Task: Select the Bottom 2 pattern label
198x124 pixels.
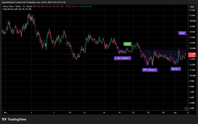Action: point(152,70)
